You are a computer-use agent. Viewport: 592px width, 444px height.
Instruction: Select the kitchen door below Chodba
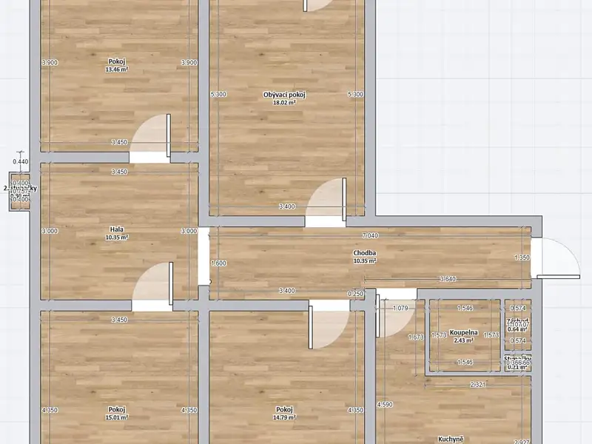[397, 312]
